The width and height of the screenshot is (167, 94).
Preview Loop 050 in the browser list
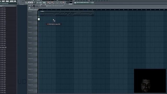tap(3, 62)
